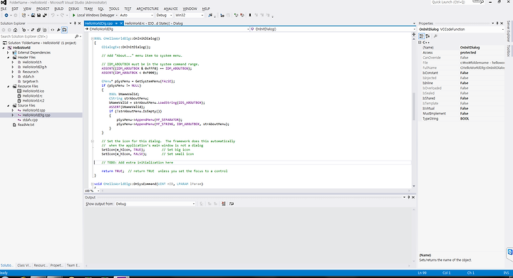The height and width of the screenshot is (278, 513).
Task: Click the Save toolbar icon
Action: pos(39,16)
